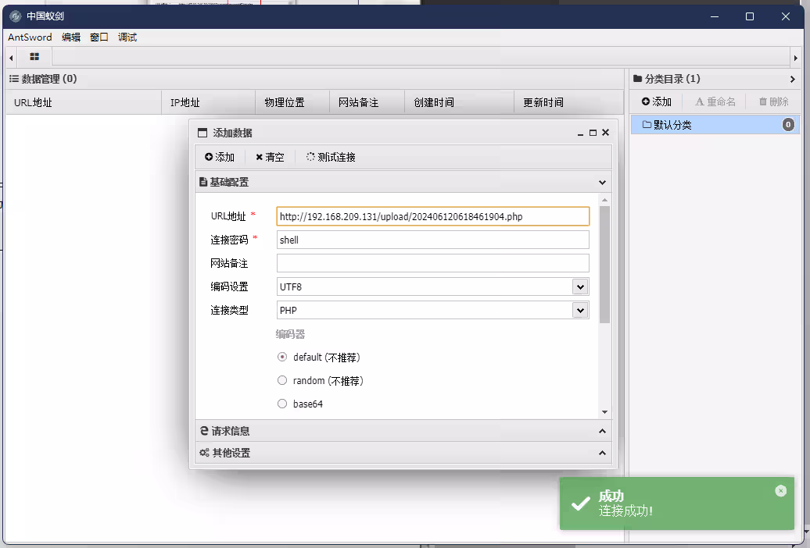Click the Add (添加) icon in category panel
Screen dimensions: 810x548
pos(646,101)
